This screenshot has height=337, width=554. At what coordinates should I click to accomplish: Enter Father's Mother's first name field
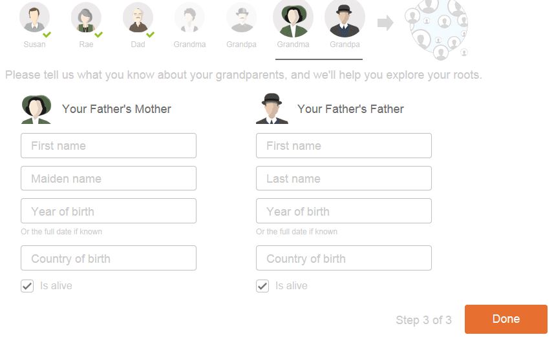click(x=109, y=146)
